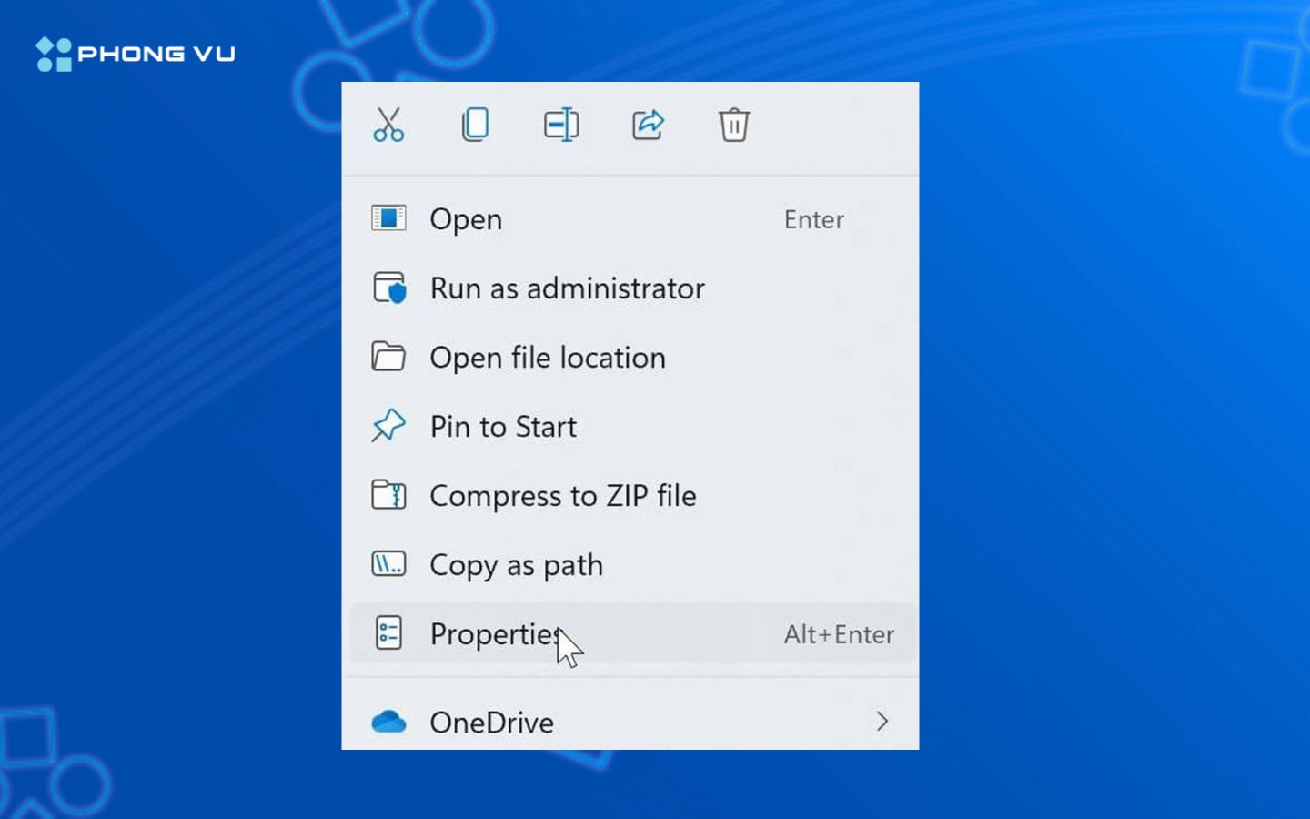Click the Alt+Enter shortcut hint
Viewport: 1310px width, 819px height.
coord(839,634)
